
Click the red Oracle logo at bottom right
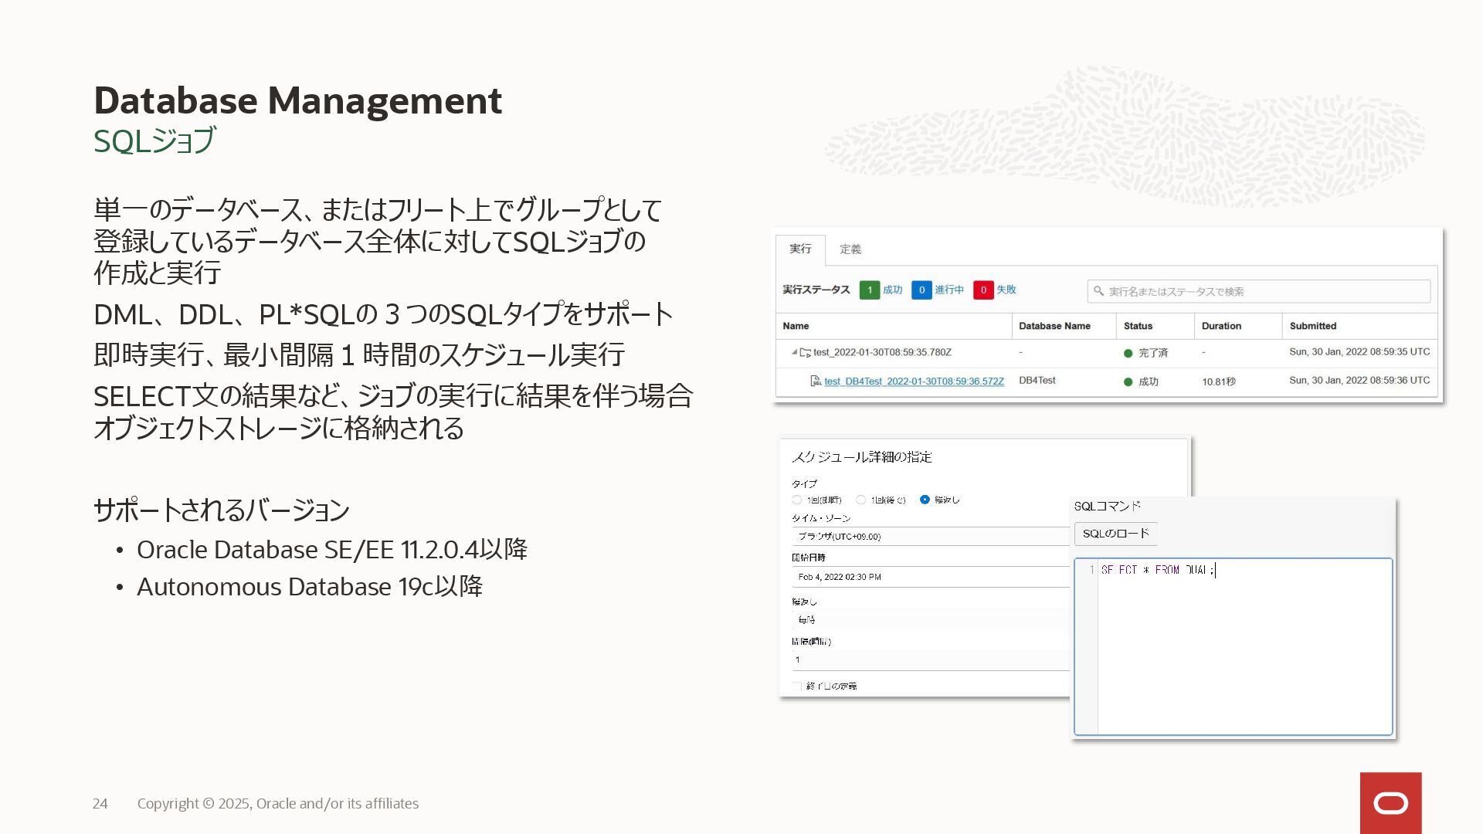[1390, 803]
